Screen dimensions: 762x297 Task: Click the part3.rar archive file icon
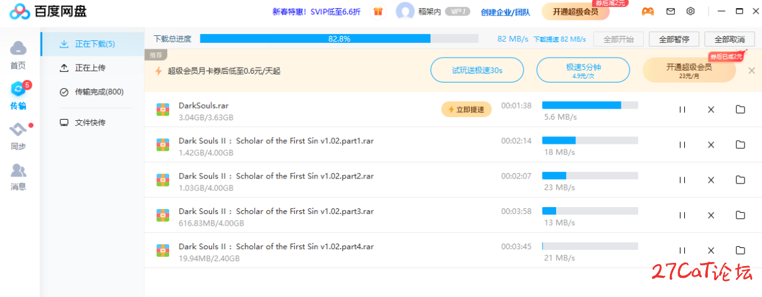(163, 216)
